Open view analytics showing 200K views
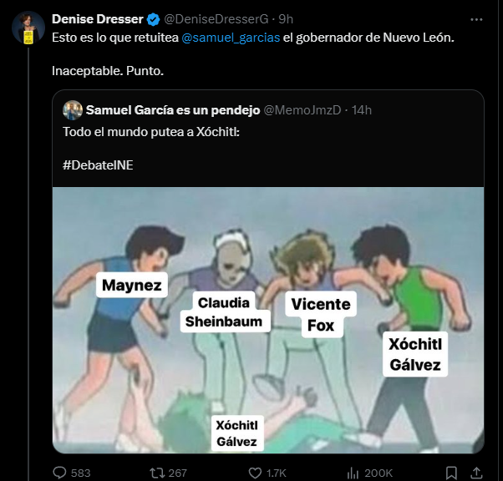The image size is (503, 481). (355, 472)
